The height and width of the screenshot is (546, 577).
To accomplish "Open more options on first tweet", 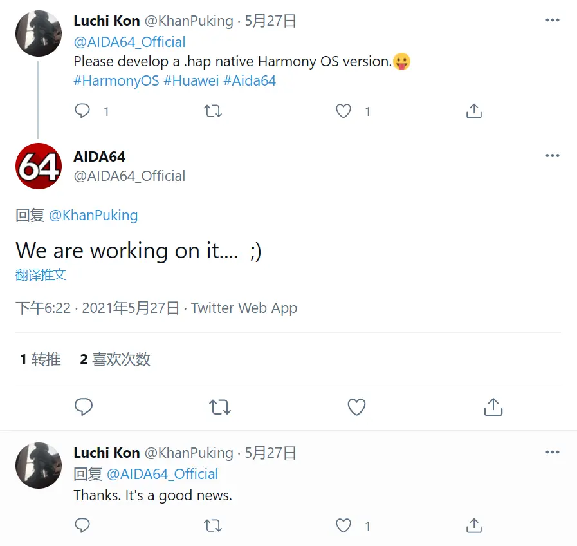I will (552, 21).
